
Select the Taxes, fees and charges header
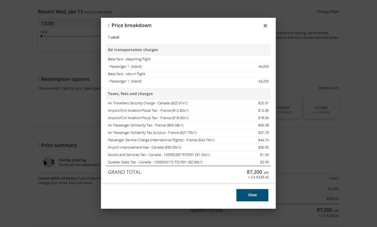coord(131,94)
